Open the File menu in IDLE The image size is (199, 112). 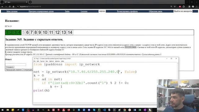click(x=35, y=61)
